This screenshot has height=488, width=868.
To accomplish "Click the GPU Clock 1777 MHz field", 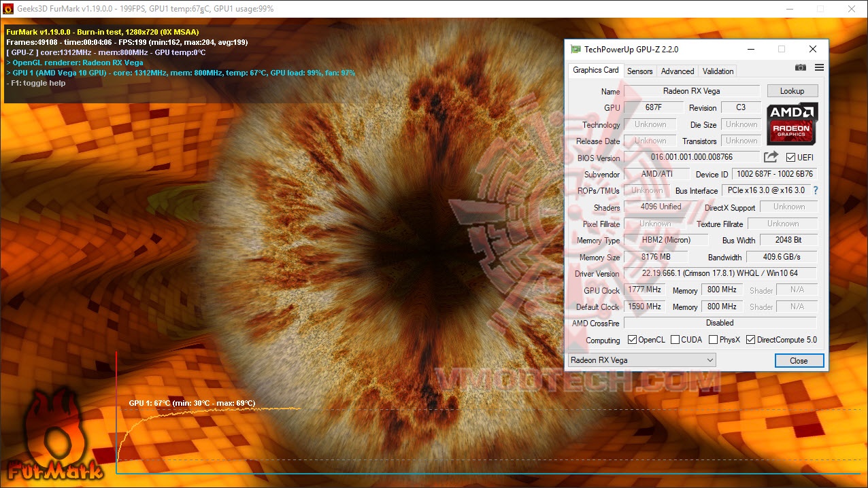I will pos(645,290).
